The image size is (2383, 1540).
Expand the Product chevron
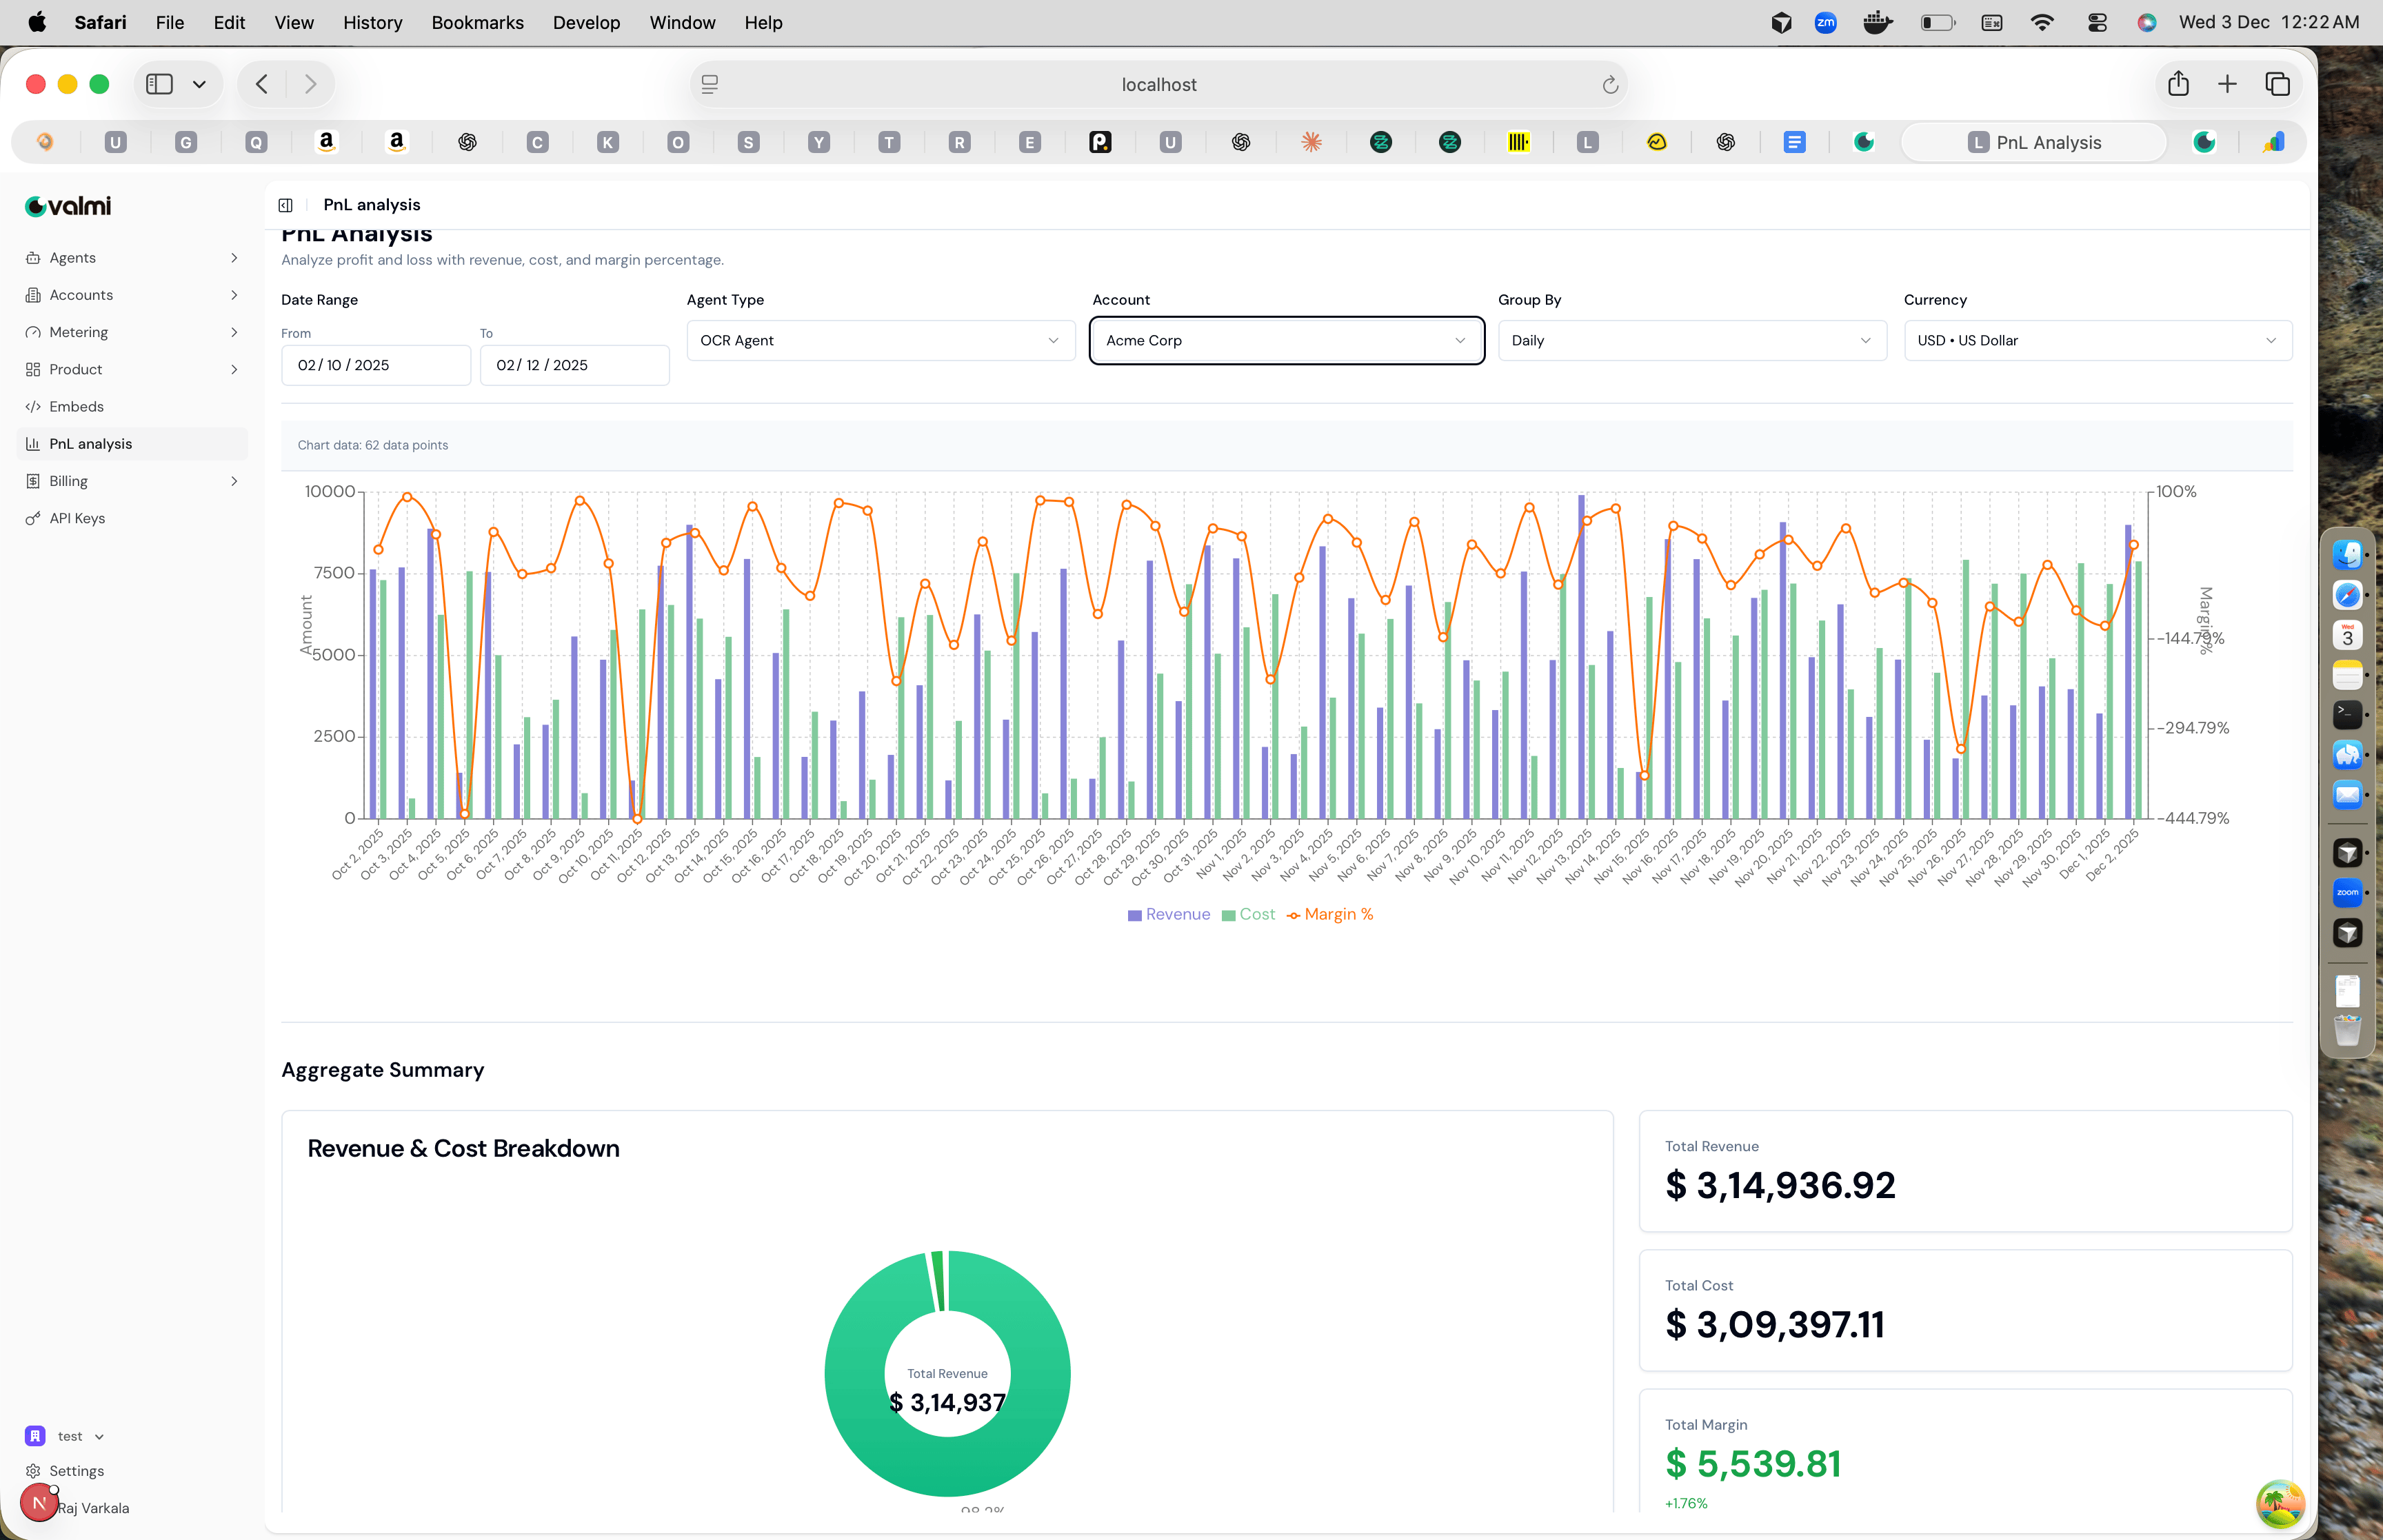tap(234, 369)
